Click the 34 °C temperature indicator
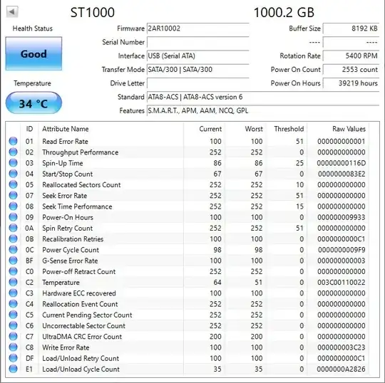The image size is (385, 383). click(x=34, y=103)
